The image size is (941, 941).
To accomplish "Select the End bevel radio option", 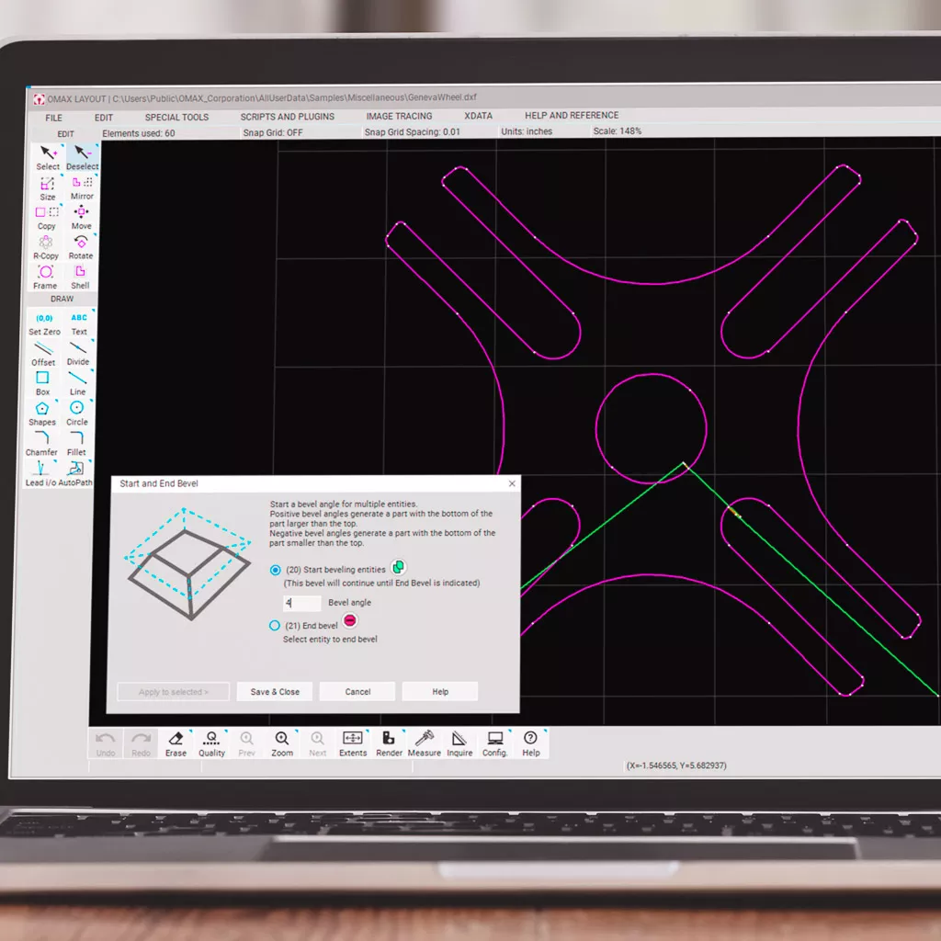I will click(275, 626).
